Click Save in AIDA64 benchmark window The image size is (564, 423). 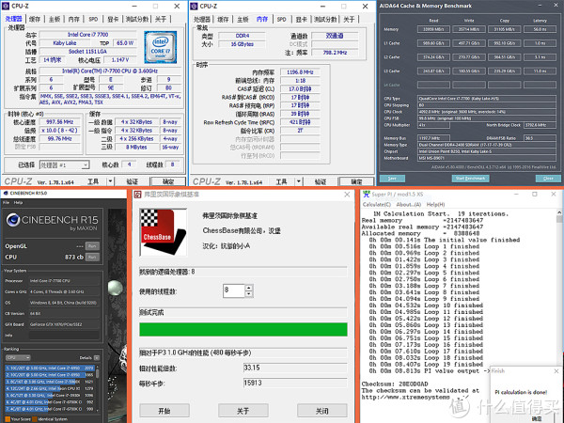[x=392, y=179]
